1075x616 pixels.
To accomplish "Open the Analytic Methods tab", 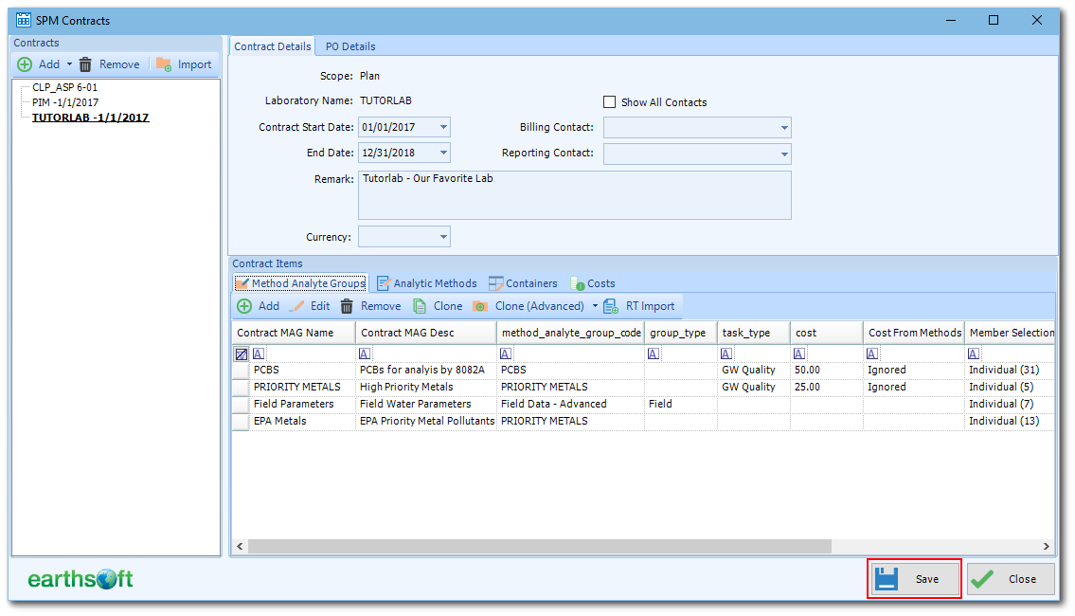I will pyautogui.click(x=427, y=283).
